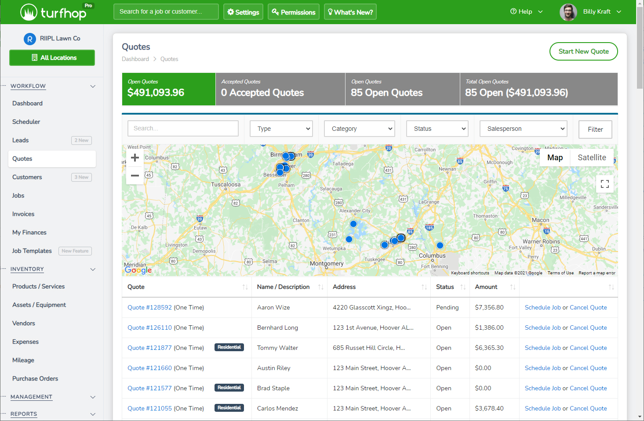The width and height of the screenshot is (644, 421).
Task: Sort table by Status column
Action: [x=463, y=287]
